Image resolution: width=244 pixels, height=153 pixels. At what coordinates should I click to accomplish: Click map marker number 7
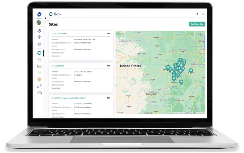coord(180,60)
